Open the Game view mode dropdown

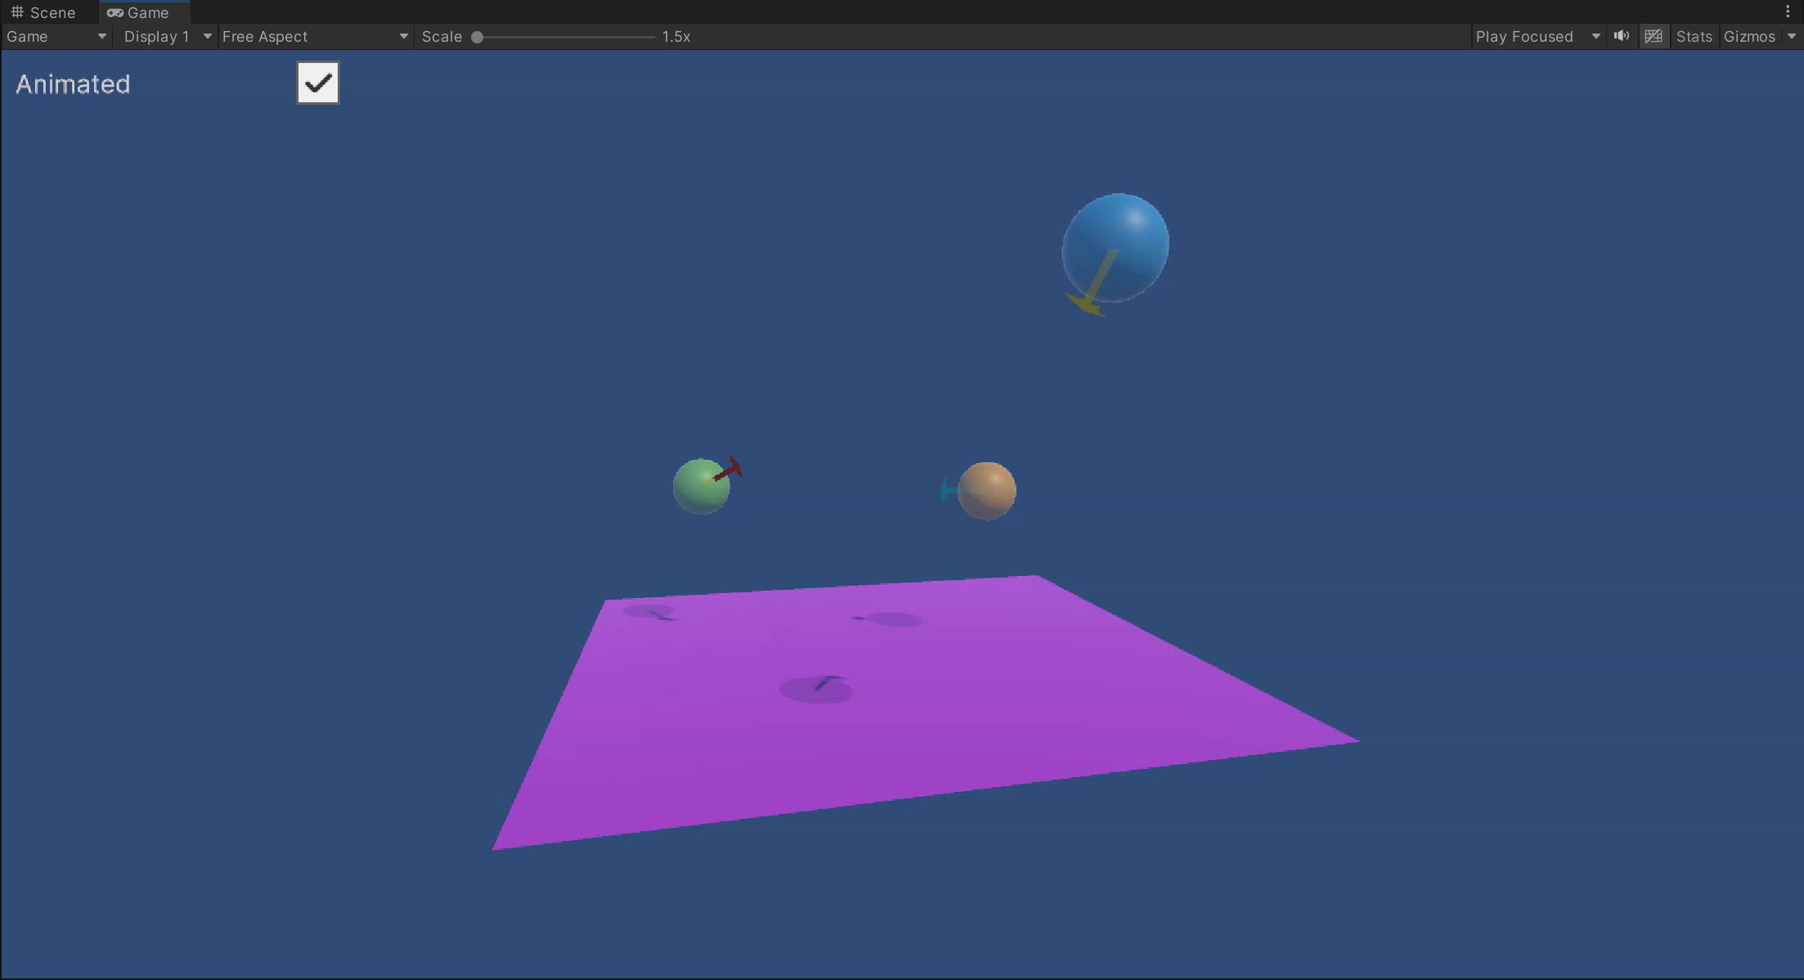56,37
